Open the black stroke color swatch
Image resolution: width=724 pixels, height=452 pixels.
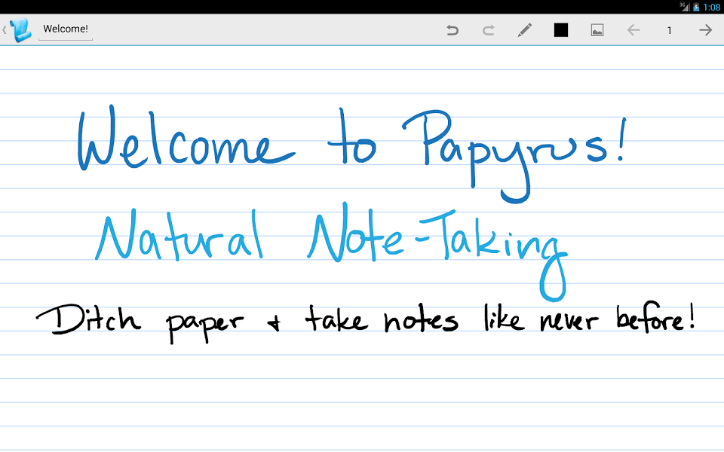(561, 30)
